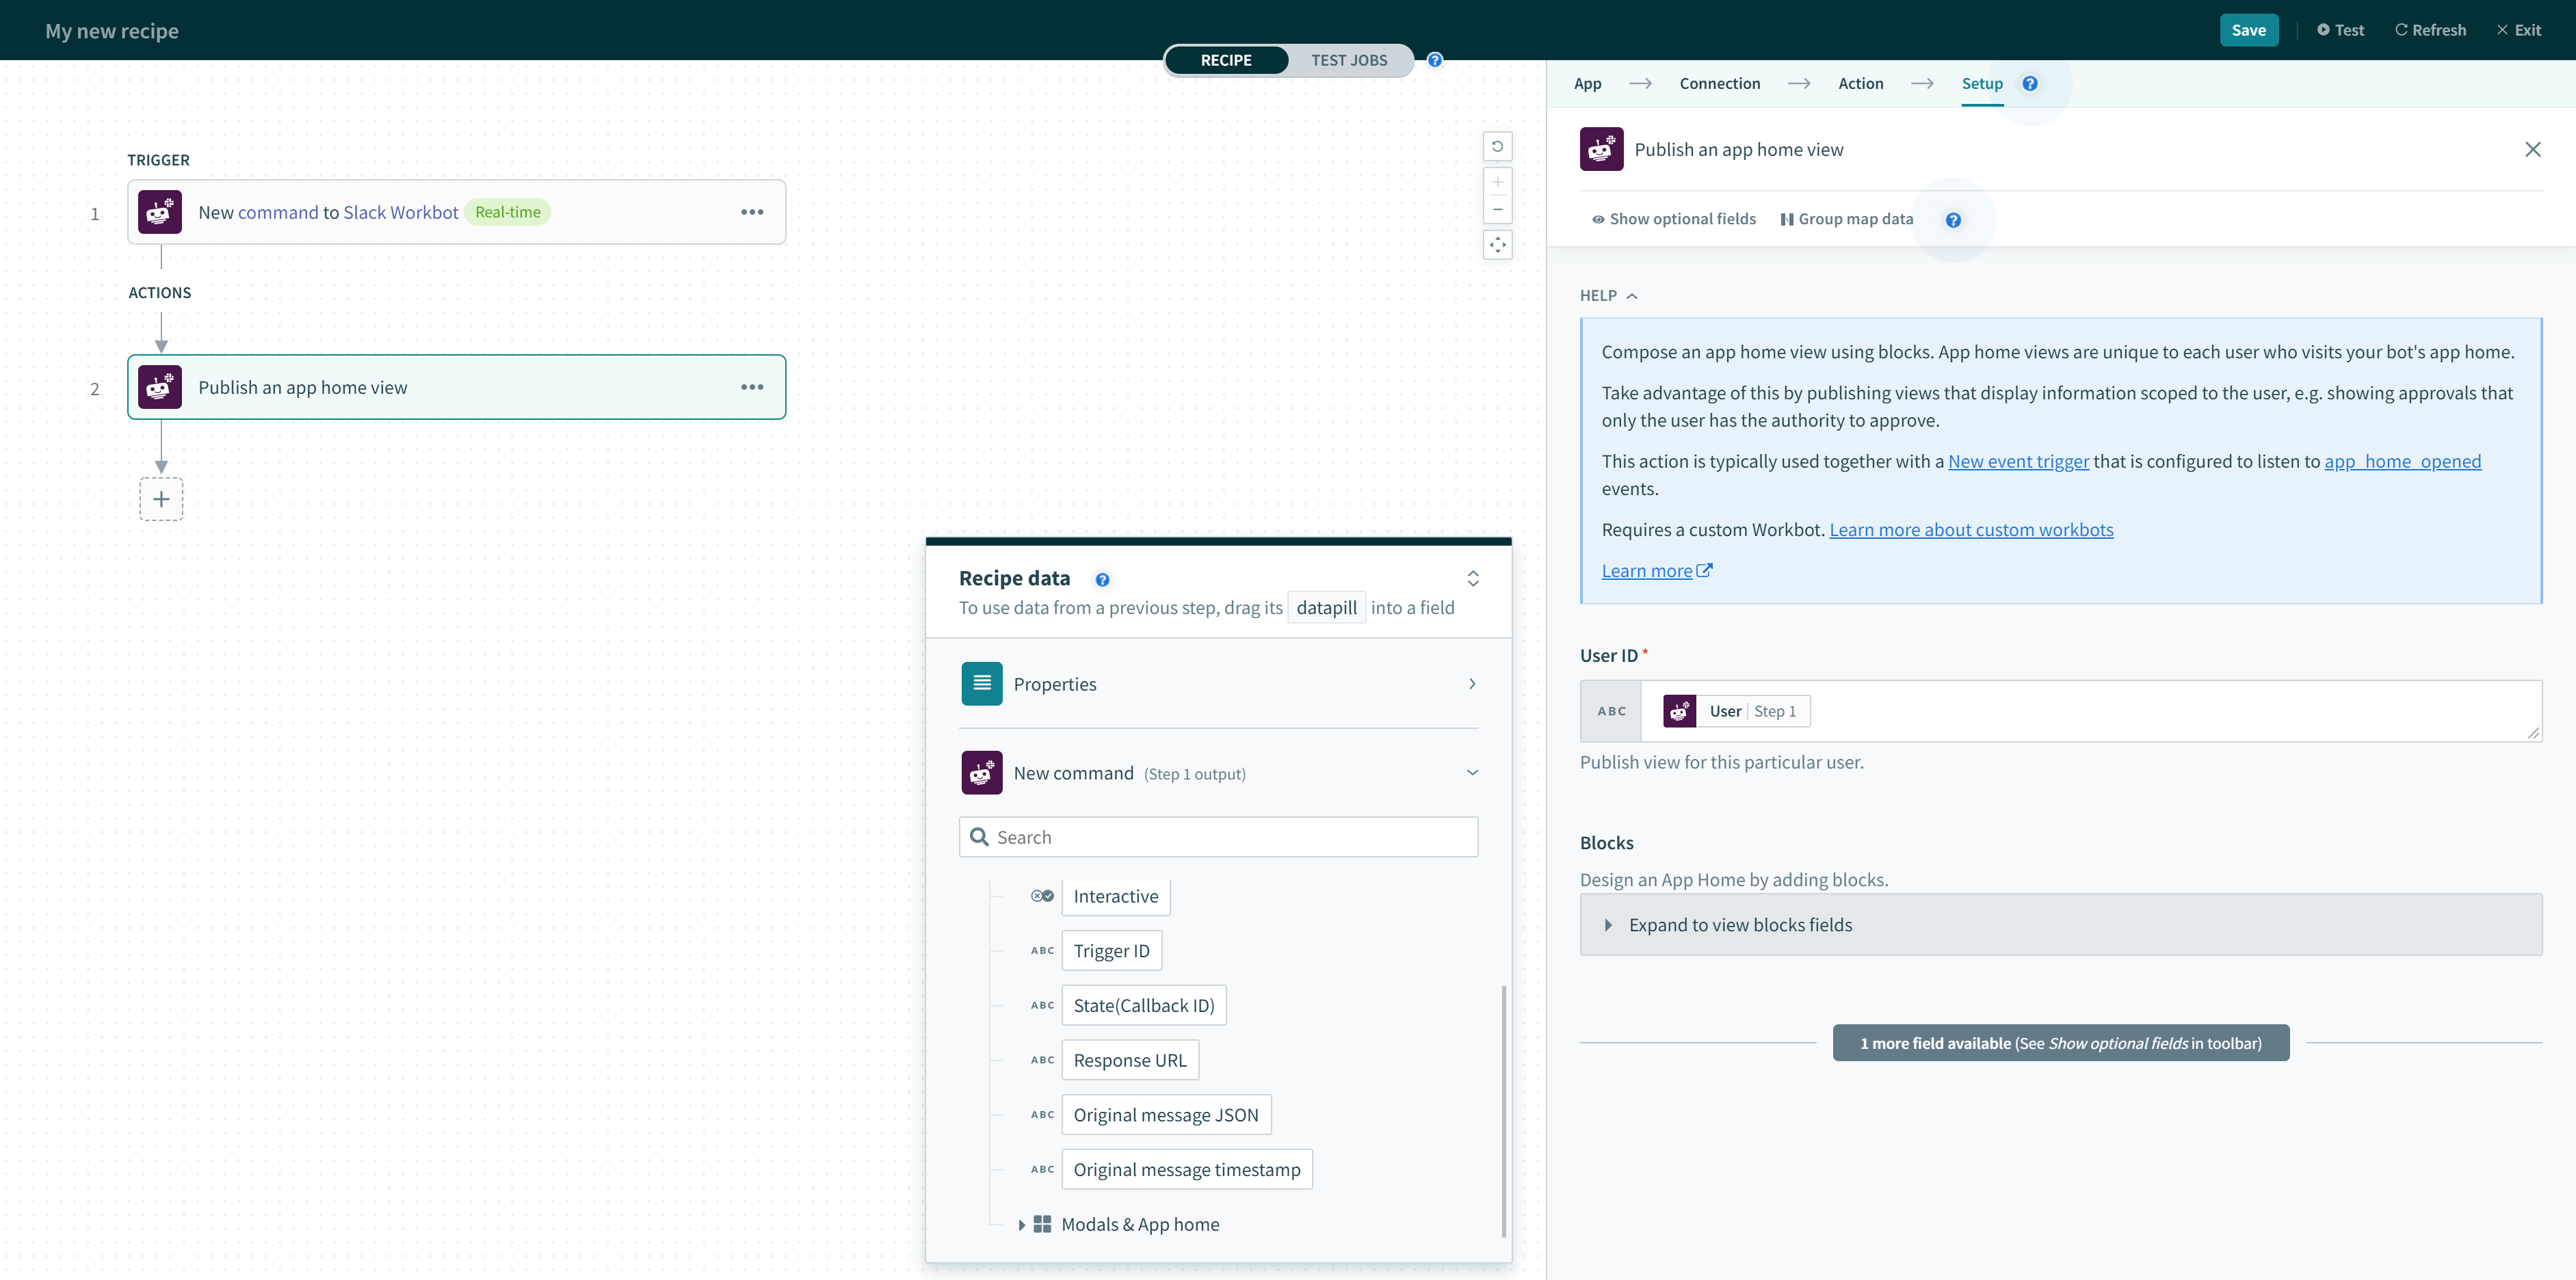Collapse the HELP section
The height and width of the screenshot is (1280, 2576).
tap(1633, 295)
